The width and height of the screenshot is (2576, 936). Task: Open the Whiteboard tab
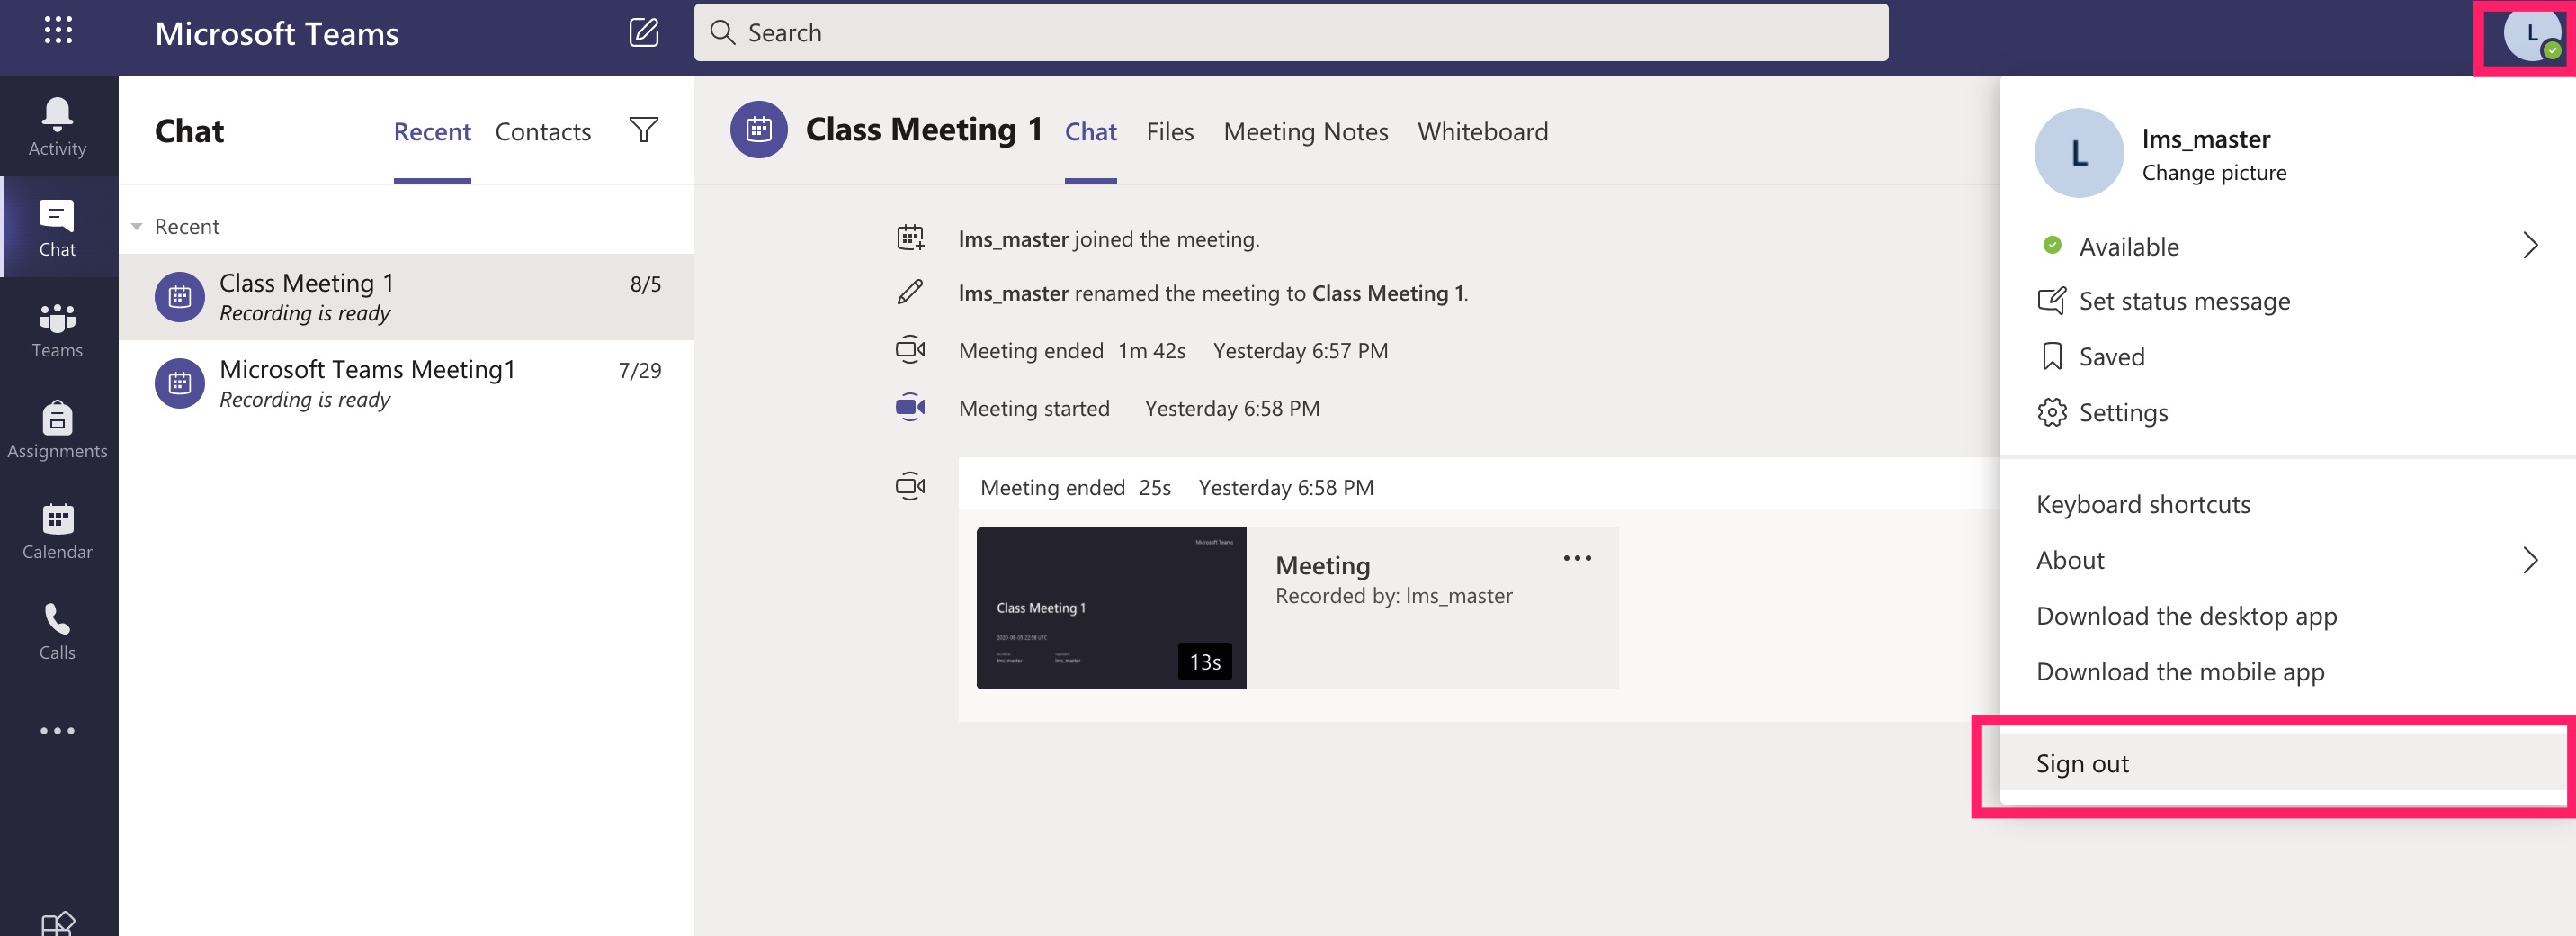click(x=1482, y=131)
